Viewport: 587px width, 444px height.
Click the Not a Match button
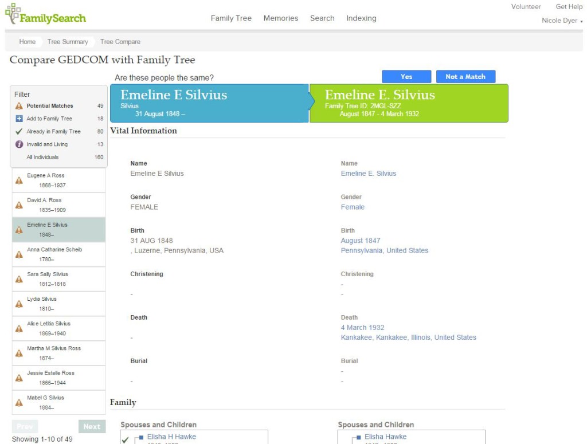click(x=465, y=77)
